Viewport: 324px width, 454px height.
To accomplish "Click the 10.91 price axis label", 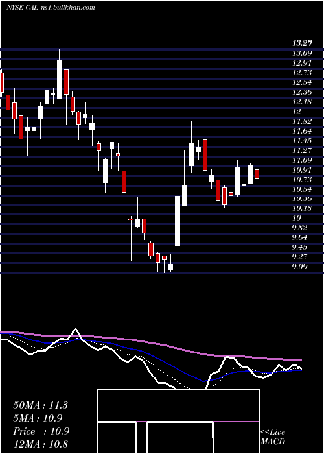I will pos(302,170).
